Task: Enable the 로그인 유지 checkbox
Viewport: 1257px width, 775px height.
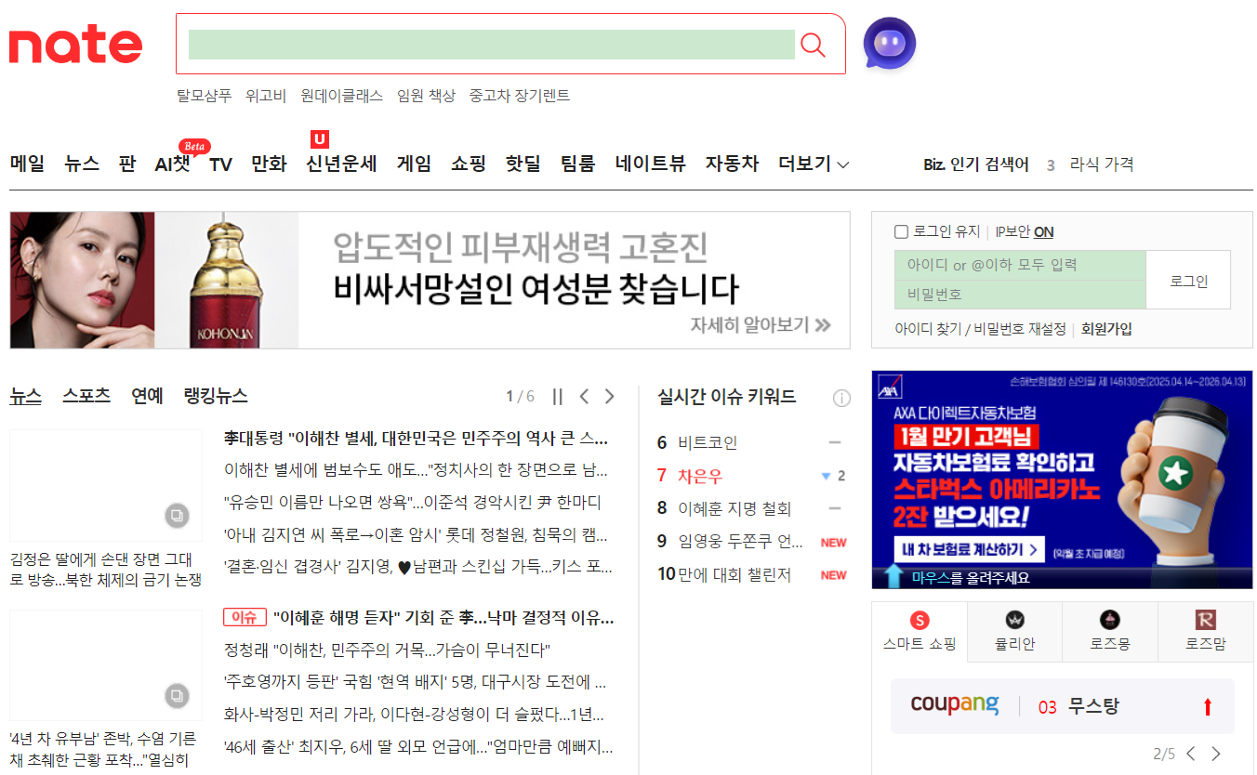Action: pyautogui.click(x=901, y=232)
